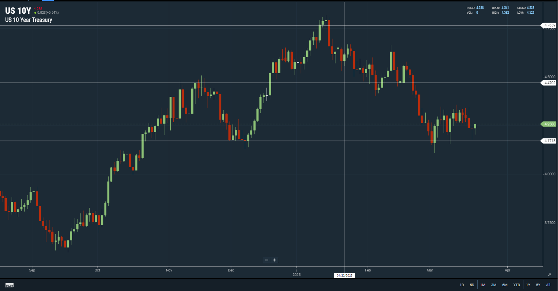Click the red 4.258 last price
The height and width of the screenshot is (291, 558).
(x=38, y=9)
